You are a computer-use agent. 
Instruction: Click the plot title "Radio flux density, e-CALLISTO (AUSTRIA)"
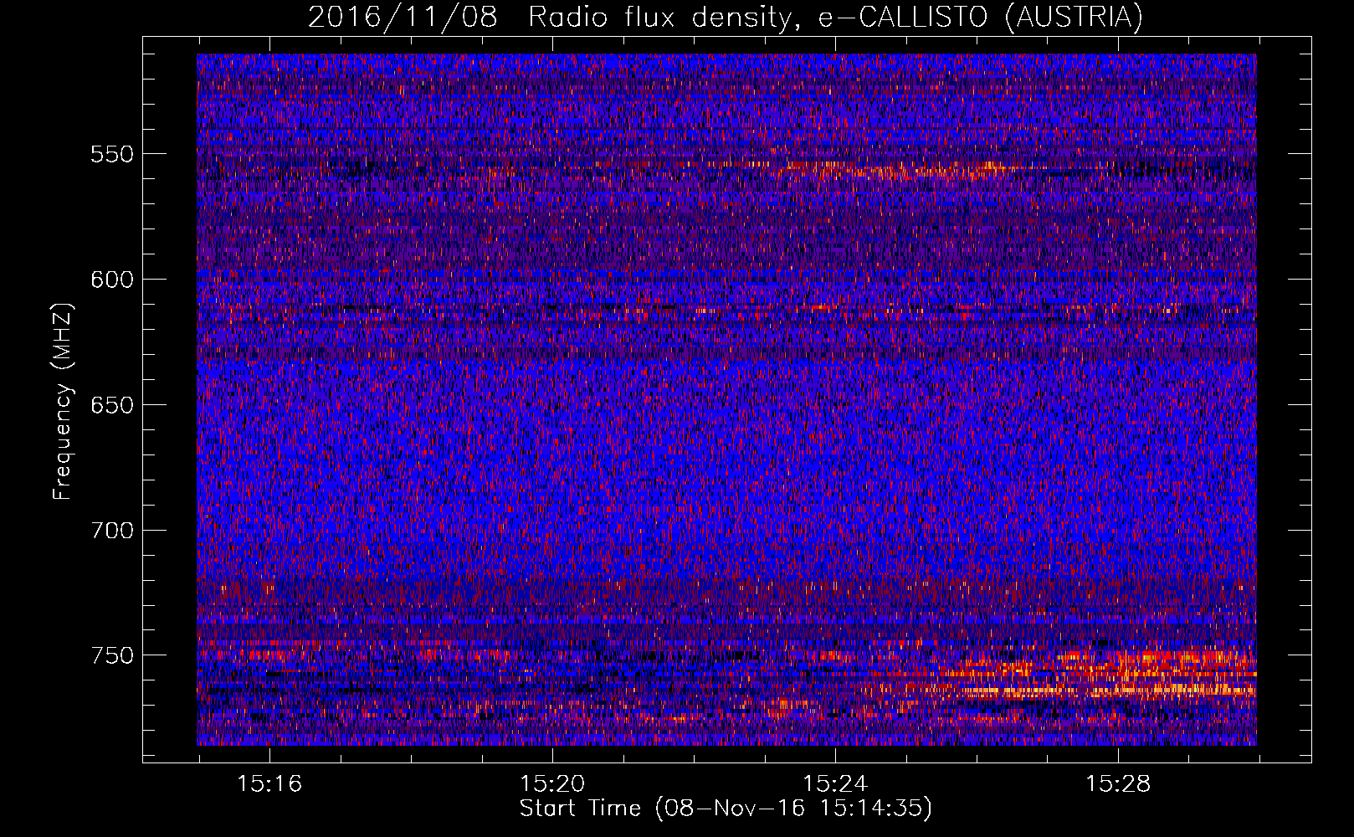click(835, 18)
